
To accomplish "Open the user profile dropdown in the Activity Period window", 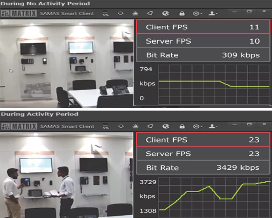I will pyautogui.click(x=213, y=126).
